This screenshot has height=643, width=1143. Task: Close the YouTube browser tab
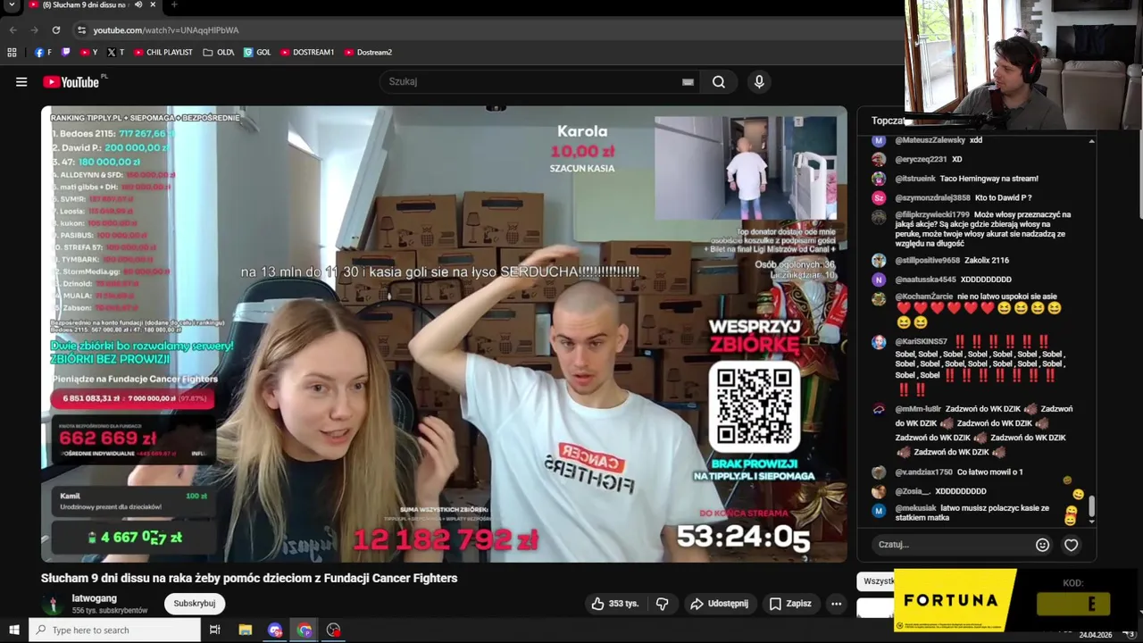(153, 5)
